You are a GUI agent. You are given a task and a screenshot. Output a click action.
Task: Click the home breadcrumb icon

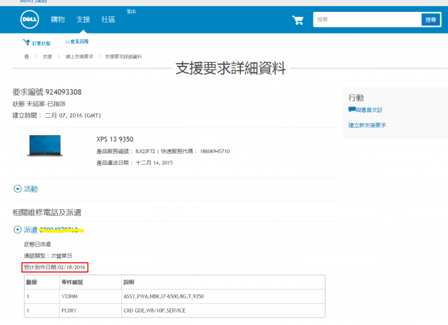(x=27, y=56)
